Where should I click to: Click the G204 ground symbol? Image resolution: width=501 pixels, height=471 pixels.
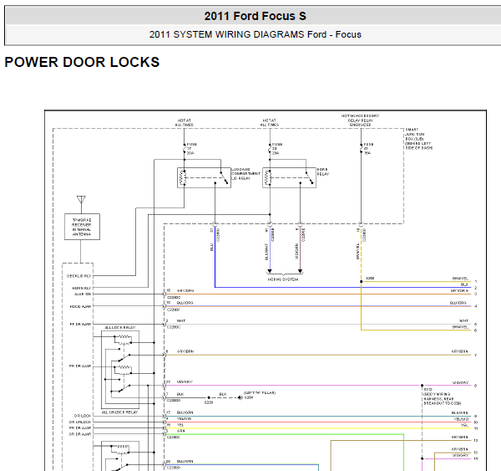coord(240,397)
